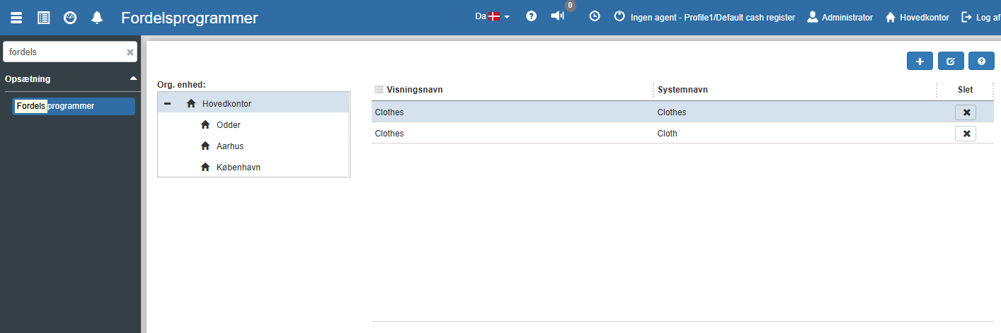Open the hamburger main menu

[16, 18]
